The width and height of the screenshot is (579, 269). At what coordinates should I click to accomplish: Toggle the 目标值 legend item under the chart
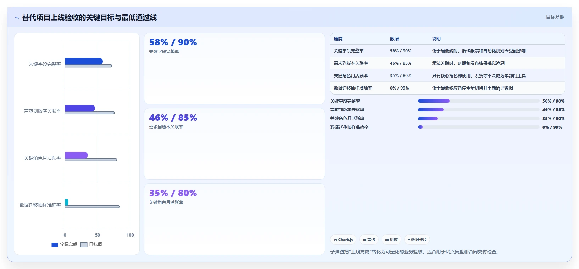point(91,245)
